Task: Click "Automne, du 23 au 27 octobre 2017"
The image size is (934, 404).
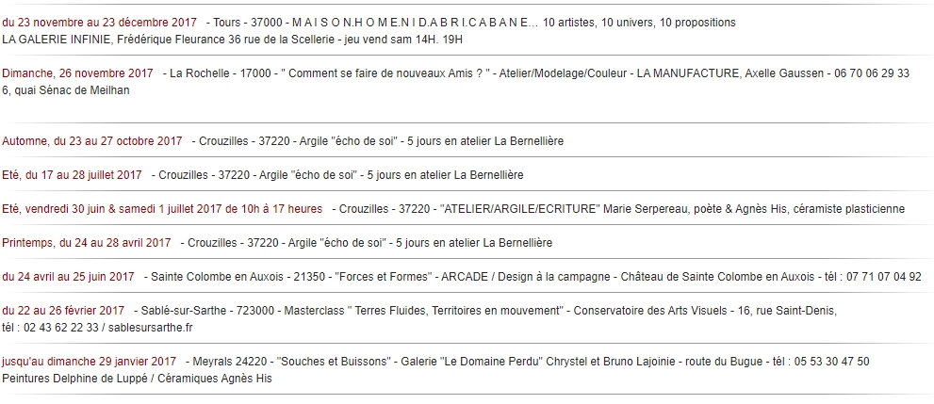Action: [x=92, y=141]
